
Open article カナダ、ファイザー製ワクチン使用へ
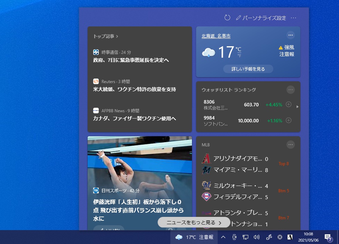point(135,119)
